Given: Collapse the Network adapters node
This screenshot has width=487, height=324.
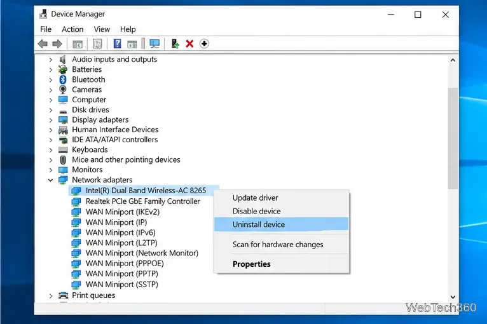Looking at the screenshot, I should (51, 180).
